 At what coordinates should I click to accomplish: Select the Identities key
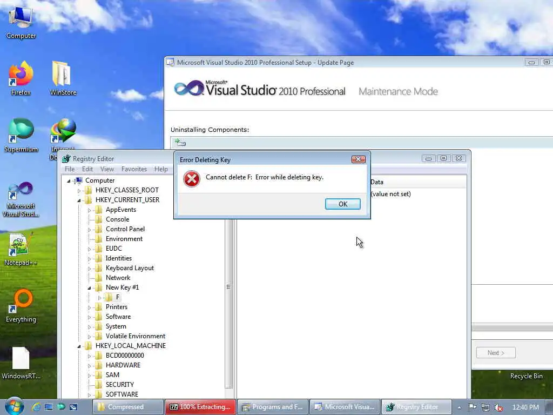click(x=118, y=258)
